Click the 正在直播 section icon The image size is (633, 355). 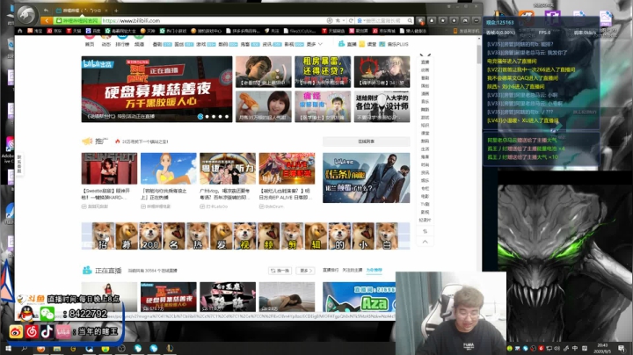87,271
